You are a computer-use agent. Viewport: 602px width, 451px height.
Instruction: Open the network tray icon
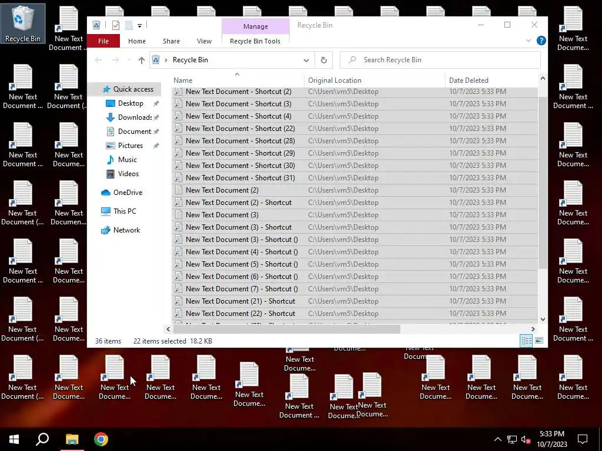[x=512, y=439]
